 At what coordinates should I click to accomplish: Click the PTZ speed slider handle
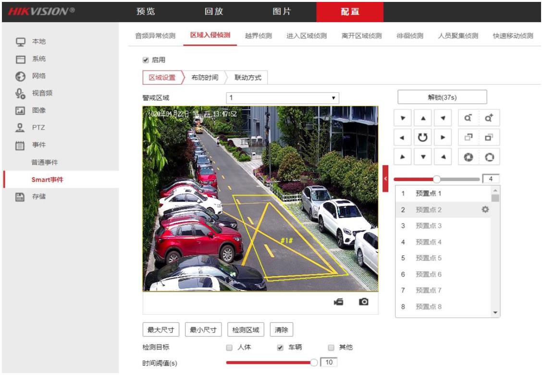click(437, 179)
